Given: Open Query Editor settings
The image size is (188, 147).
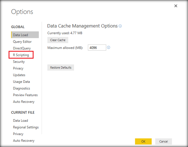Looking at the screenshot, I should coord(22,42).
